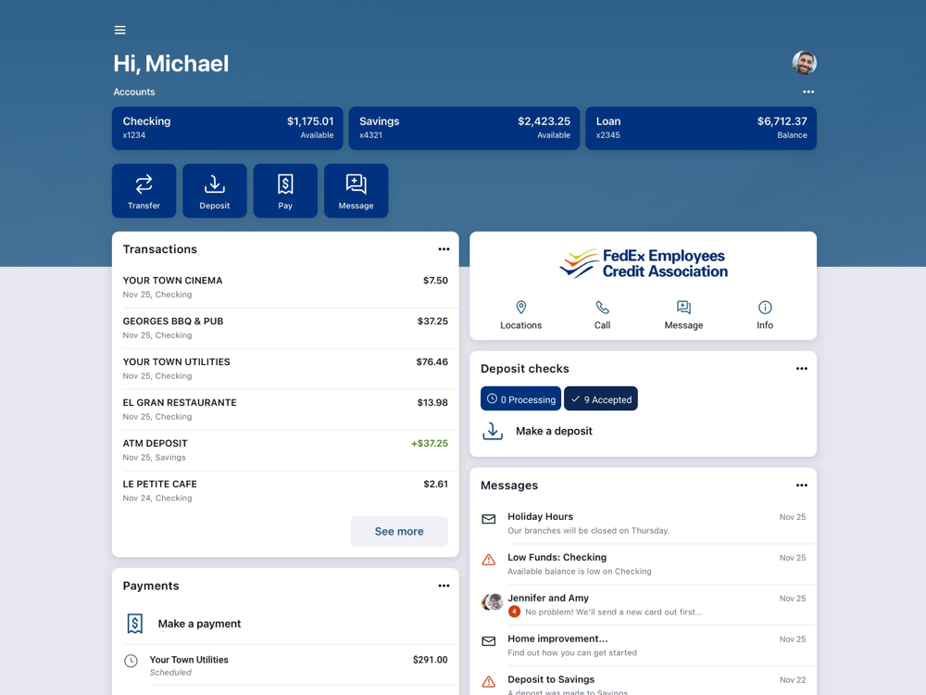Tap the Message quick action
The image size is (926, 695).
click(357, 191)
